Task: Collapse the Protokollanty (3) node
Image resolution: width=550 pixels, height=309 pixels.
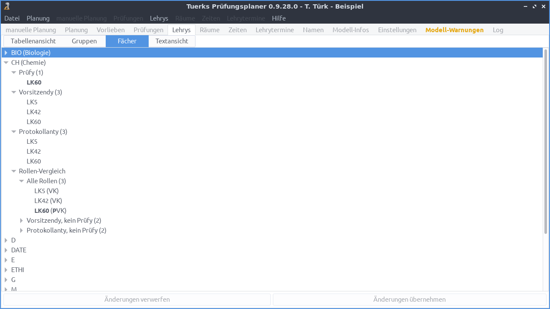Action: 13,131
